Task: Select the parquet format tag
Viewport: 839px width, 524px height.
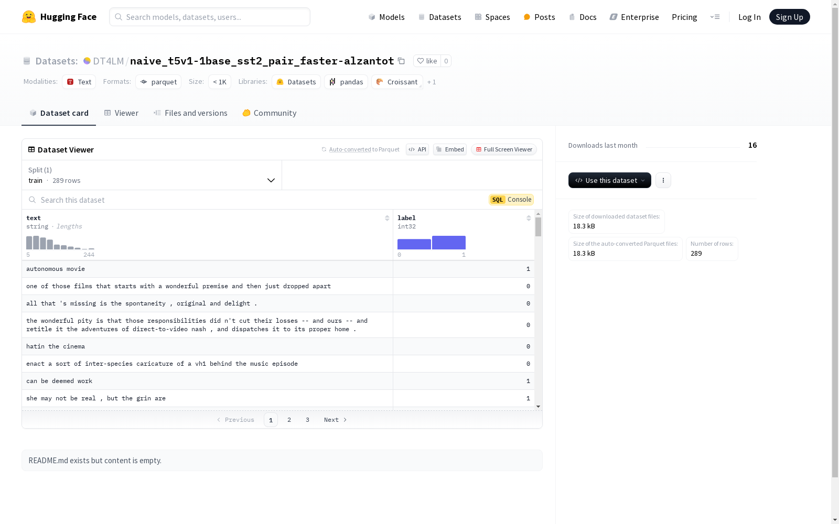Action: point(158,82)
